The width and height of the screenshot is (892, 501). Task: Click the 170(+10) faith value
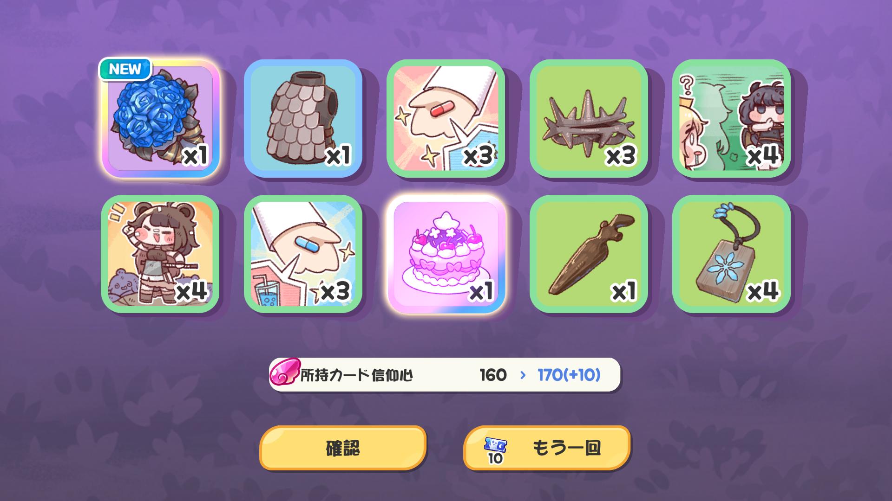(569, 375)
